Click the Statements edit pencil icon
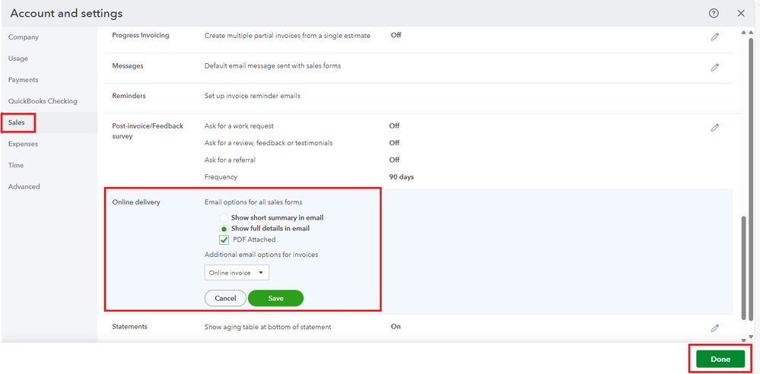 tap(715, 328)
